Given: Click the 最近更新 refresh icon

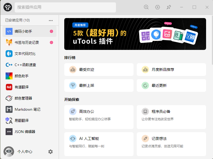Looking at the screenshot, I should (145, 85).
